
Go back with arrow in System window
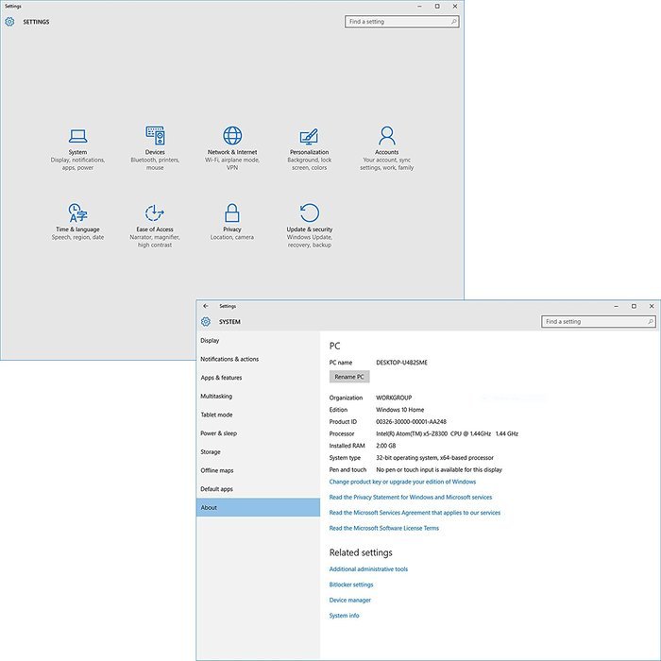tap(206, 306)
